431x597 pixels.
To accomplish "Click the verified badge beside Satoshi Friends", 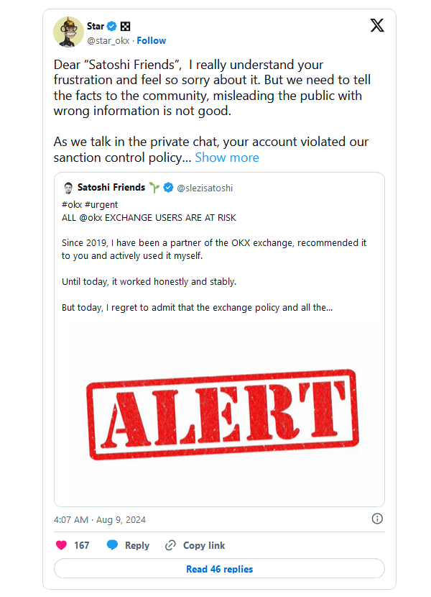I will [168, 188].
